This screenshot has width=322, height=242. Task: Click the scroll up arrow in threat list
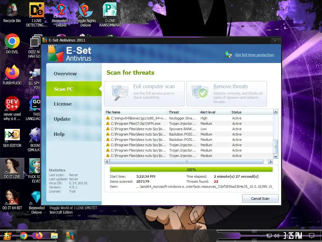pos(275,112)
